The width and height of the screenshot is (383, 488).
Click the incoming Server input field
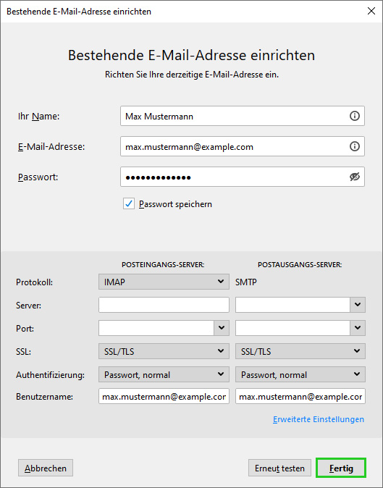[x=164, y=305]
